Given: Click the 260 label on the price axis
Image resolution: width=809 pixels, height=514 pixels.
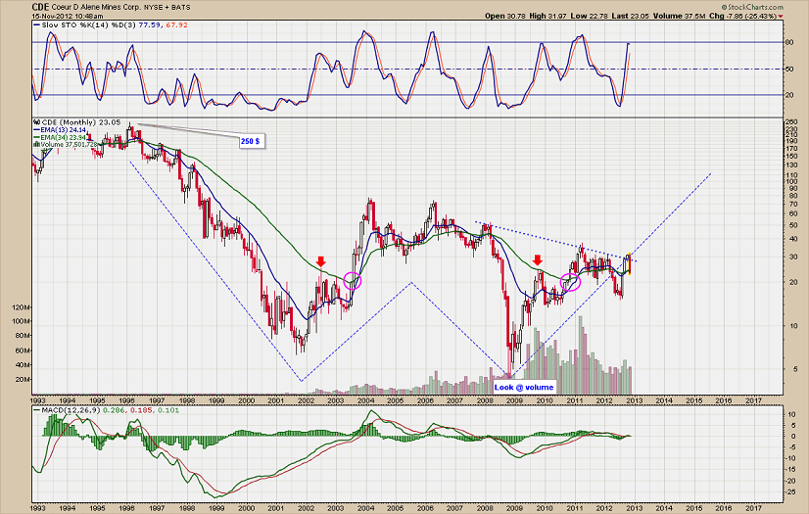Looking at the screenshot, I should pos(790,122).
